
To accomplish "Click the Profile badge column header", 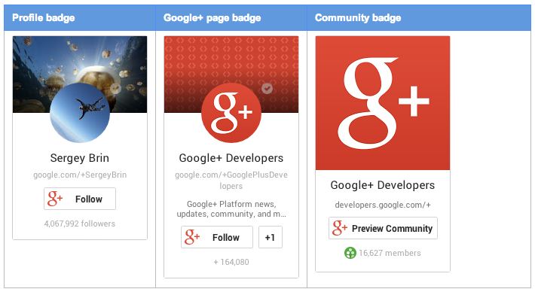I will [x=80, y=18].
